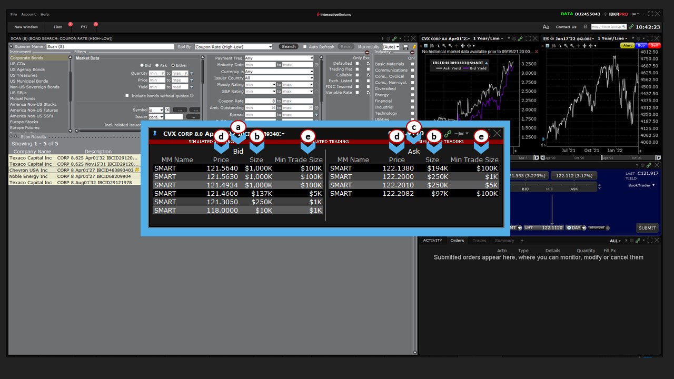
Task: Check Include bonds without quotes
Action: [x=127, y=96]
